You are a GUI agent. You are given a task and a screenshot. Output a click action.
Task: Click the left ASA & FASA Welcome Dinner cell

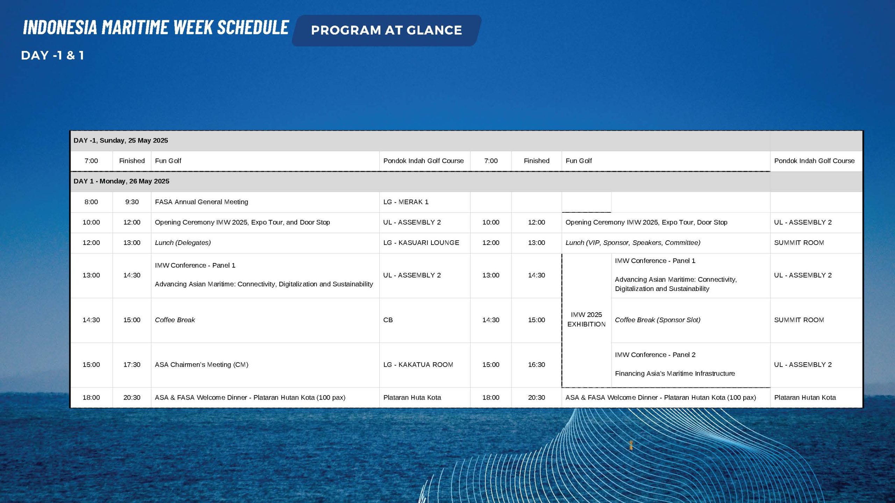pos(265,398)
